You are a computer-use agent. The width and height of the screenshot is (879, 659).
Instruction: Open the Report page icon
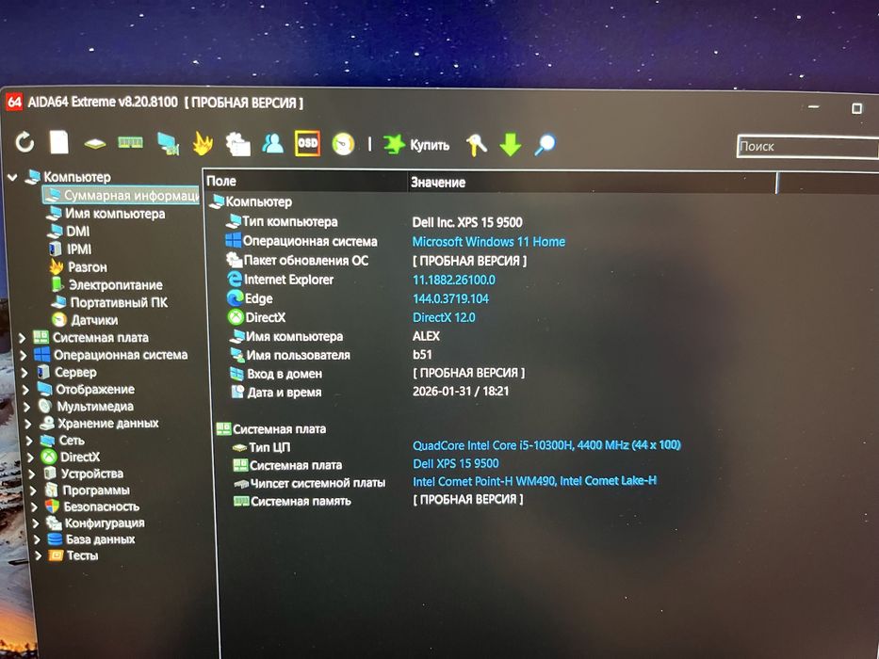pyautogui.click(x=58, y=142)
